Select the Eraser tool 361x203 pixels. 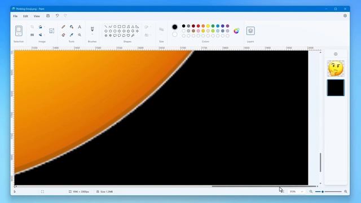click(x=63, y=35)
